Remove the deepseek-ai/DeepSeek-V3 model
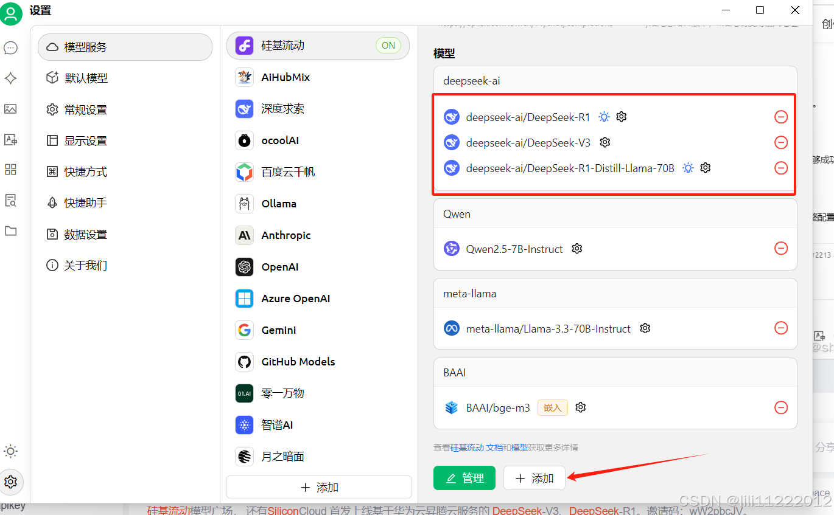 pos(781,142)
